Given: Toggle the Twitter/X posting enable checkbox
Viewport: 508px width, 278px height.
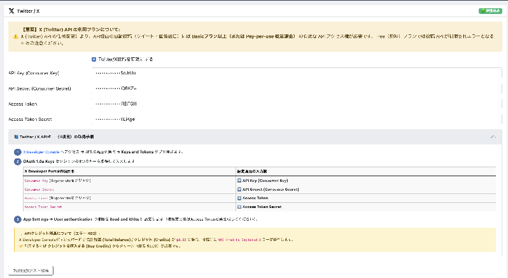Looking at the screenshot, I should [x=94, y=59].
